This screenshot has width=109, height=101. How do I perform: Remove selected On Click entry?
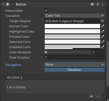[x=98, y=96]
